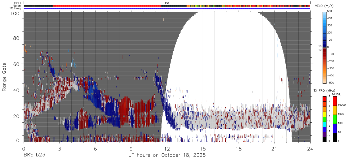Click the y-axis tick label 40
Viewport: 349px width, 161px height.
tap(16, 90)
